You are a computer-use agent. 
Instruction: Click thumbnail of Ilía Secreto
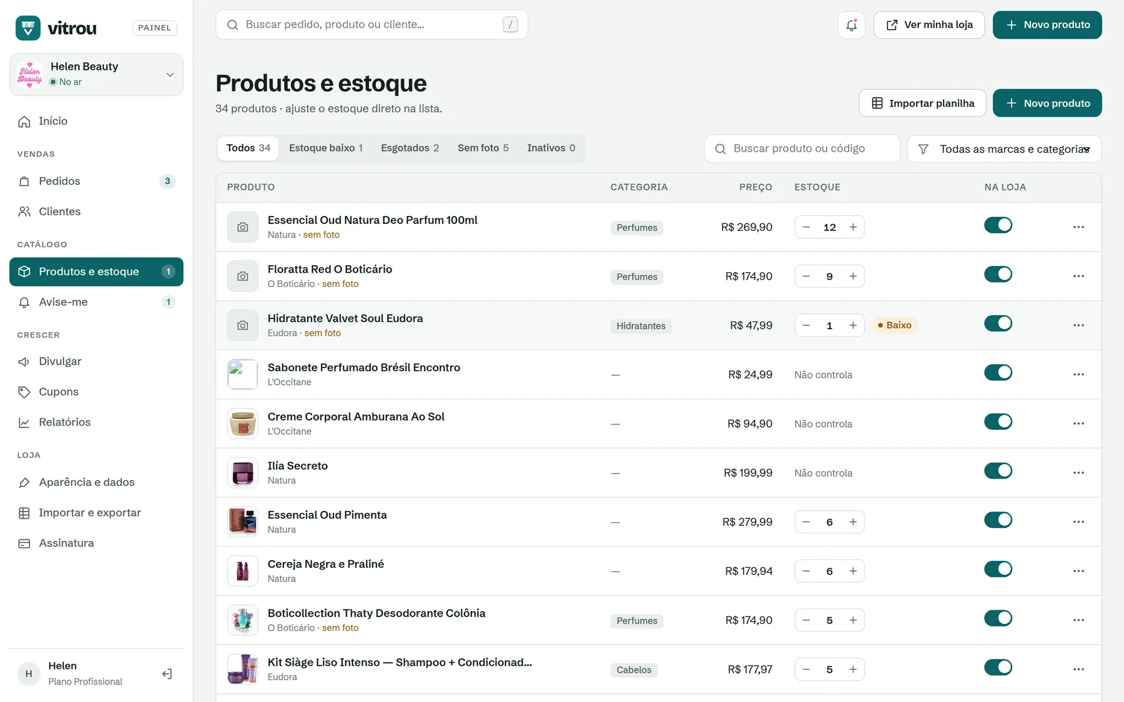coord(243,473)
